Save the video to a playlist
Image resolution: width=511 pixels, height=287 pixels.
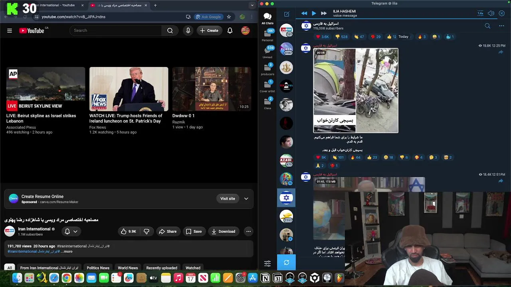[194, 231]
